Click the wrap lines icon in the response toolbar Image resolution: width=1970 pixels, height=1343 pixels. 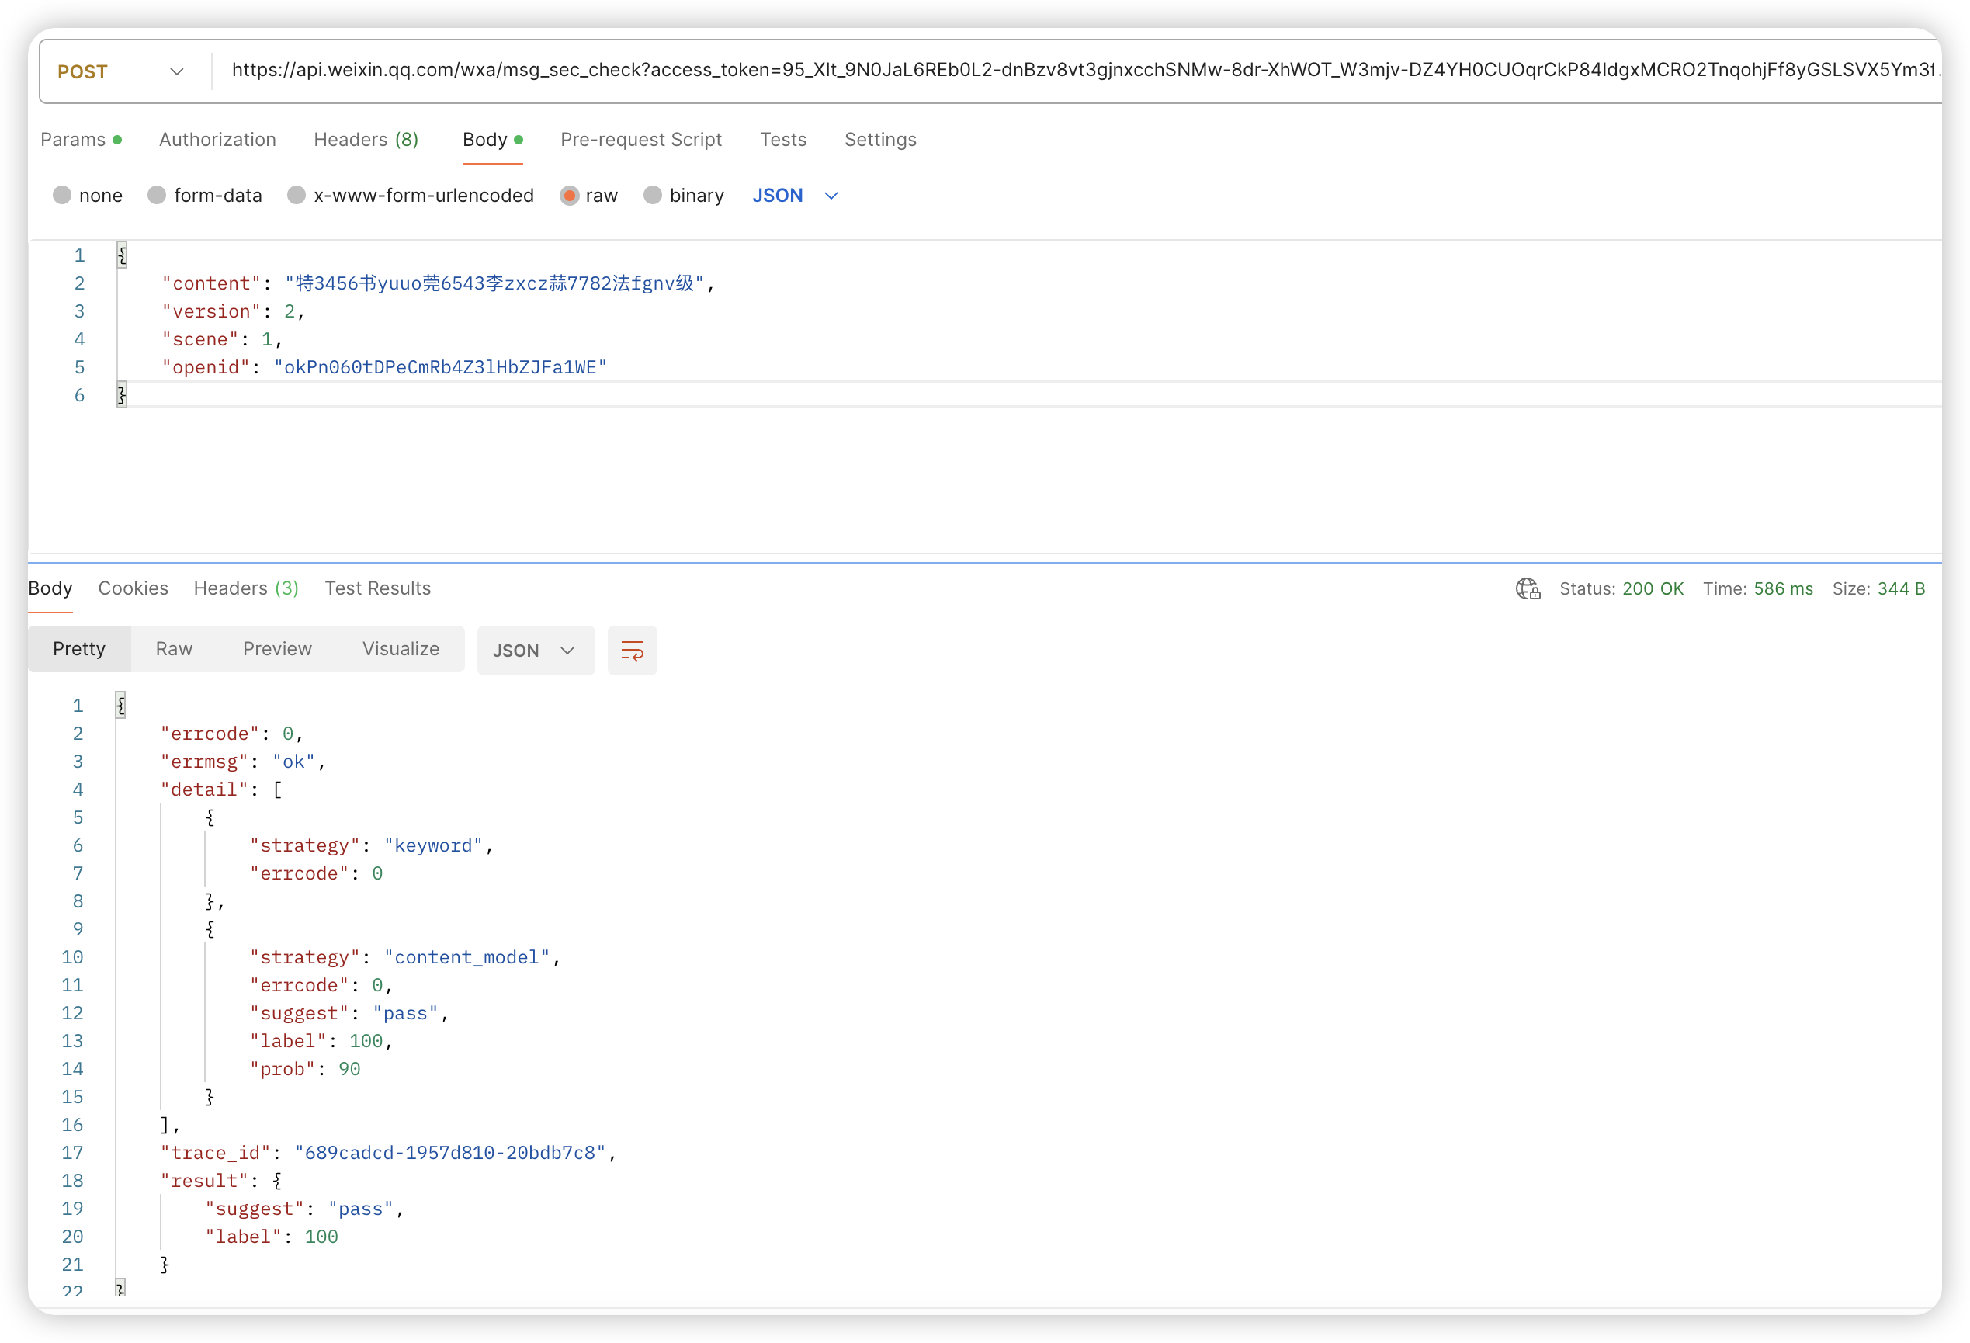[632, 651]
